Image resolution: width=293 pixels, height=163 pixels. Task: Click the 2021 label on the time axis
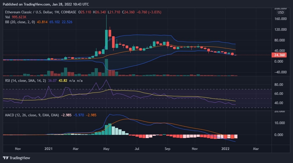[48, 149]
